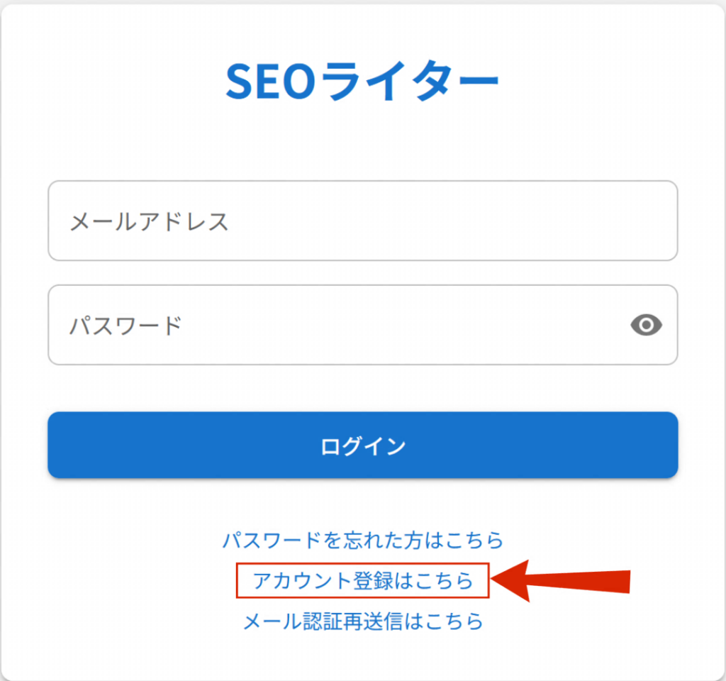This screenshot has height=681, width=726.
Task: Click the ログイン label text on the button
Action: point(363,446)
